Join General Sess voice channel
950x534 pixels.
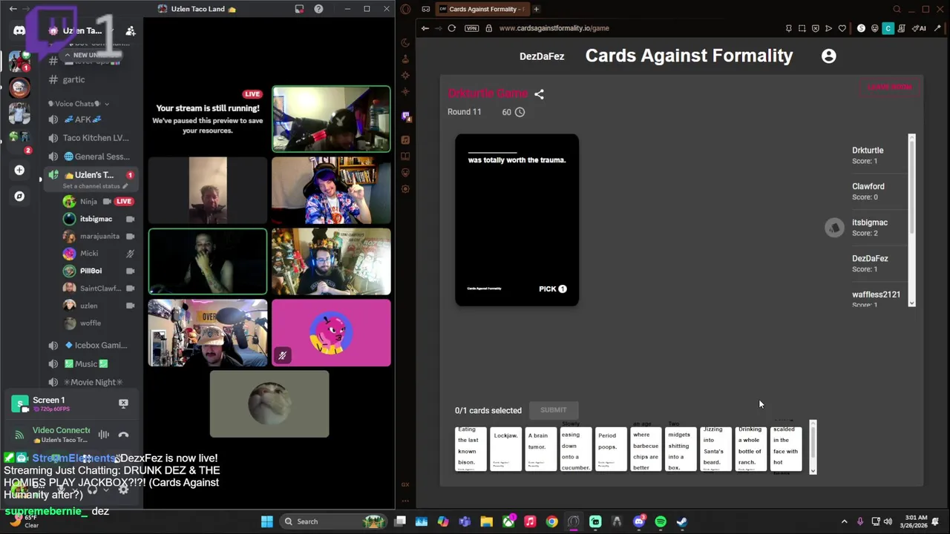tap(92, 156)
